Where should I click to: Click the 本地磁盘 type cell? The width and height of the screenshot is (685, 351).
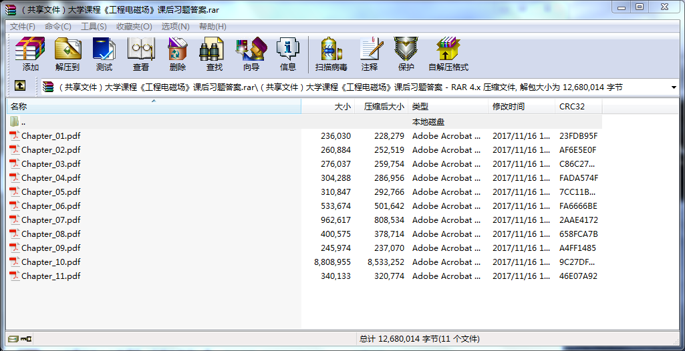(x=428, y=121)
